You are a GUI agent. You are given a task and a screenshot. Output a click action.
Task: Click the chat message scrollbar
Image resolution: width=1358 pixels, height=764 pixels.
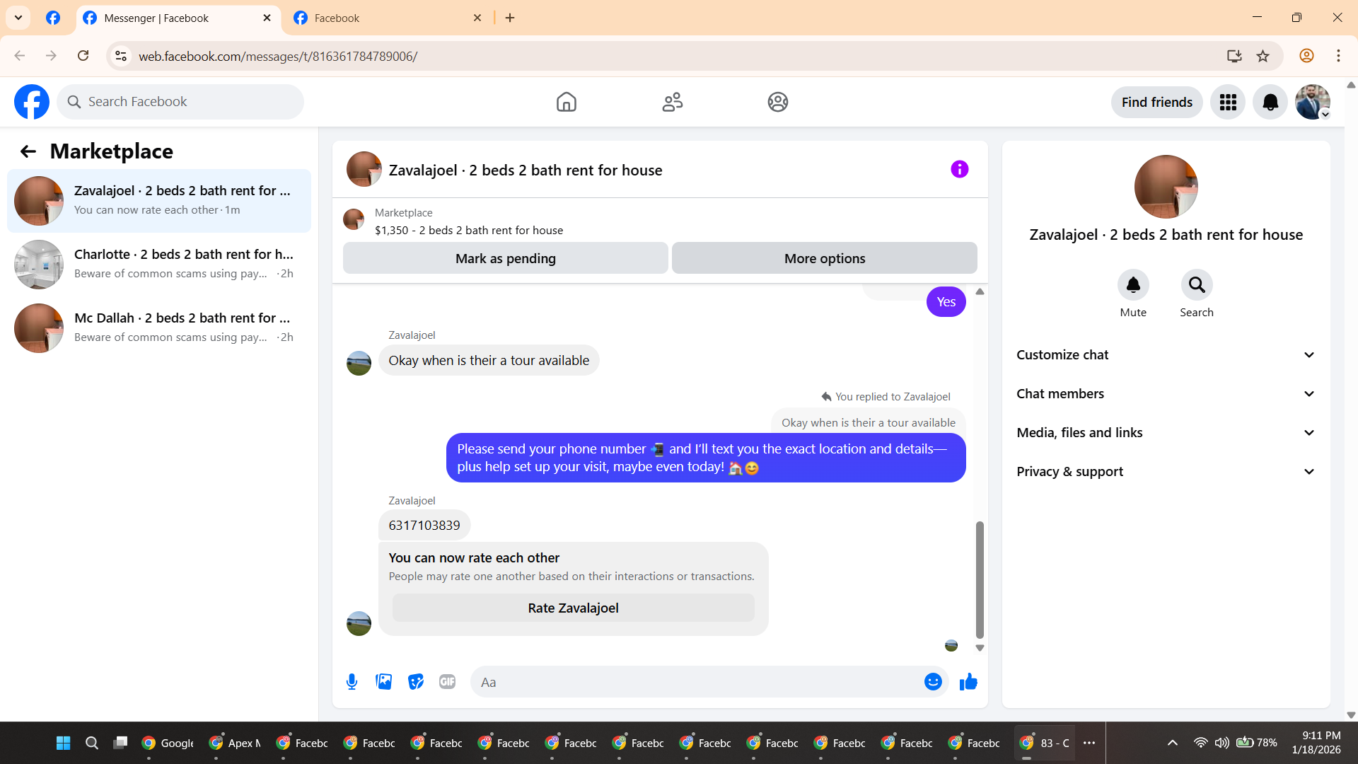tap(980, 580)
